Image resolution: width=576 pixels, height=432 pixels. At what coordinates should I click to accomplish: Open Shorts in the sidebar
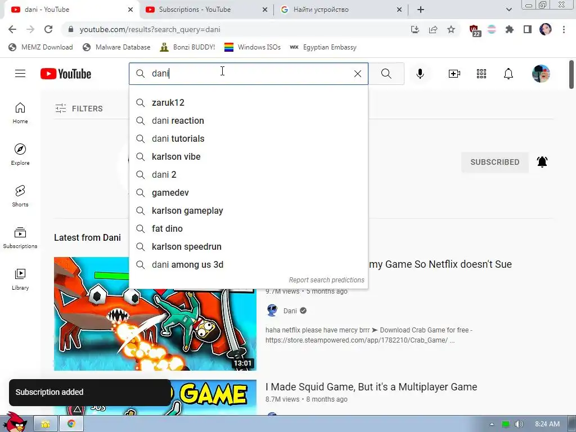[x=20, y=196]
